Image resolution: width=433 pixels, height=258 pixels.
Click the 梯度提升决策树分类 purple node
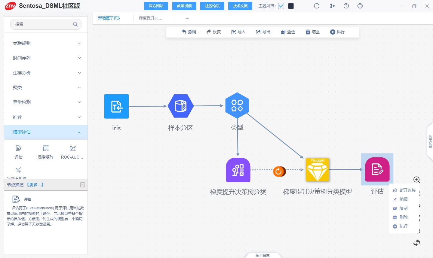tap(238, 170)
